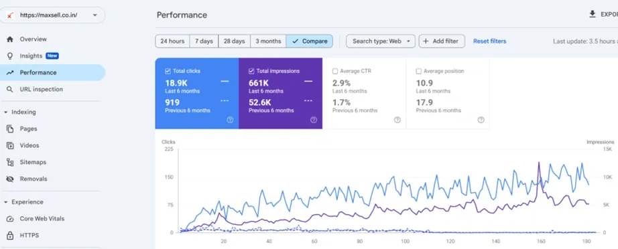Click the Reset filters link
Image resolution: width=618 pixels, height=249 pixels.
489,41
